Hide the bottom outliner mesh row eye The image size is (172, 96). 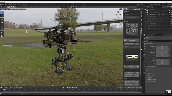coord(171,29)
